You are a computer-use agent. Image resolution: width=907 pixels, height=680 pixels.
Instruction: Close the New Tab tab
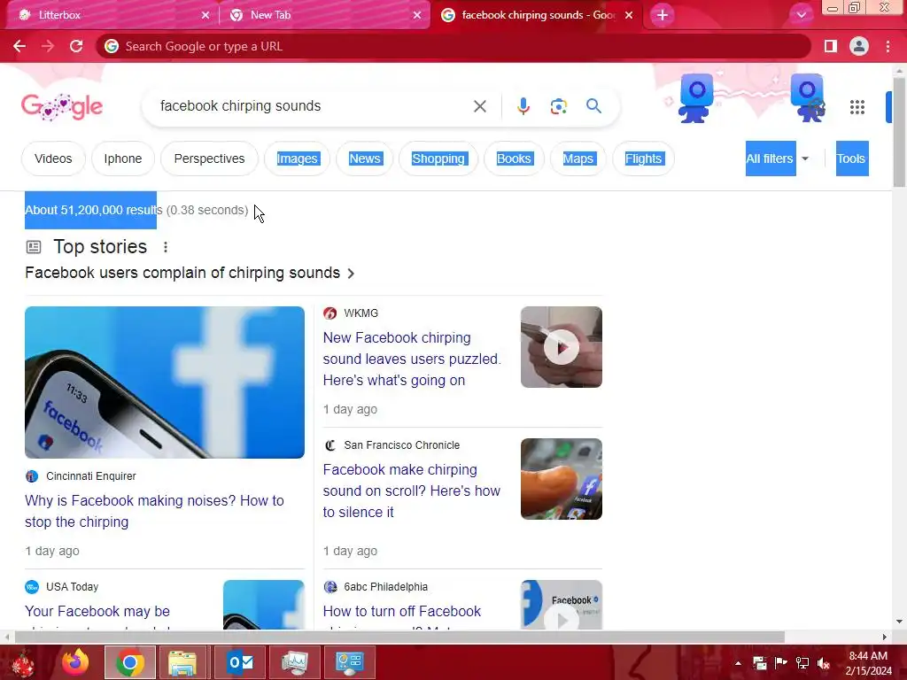417,15
